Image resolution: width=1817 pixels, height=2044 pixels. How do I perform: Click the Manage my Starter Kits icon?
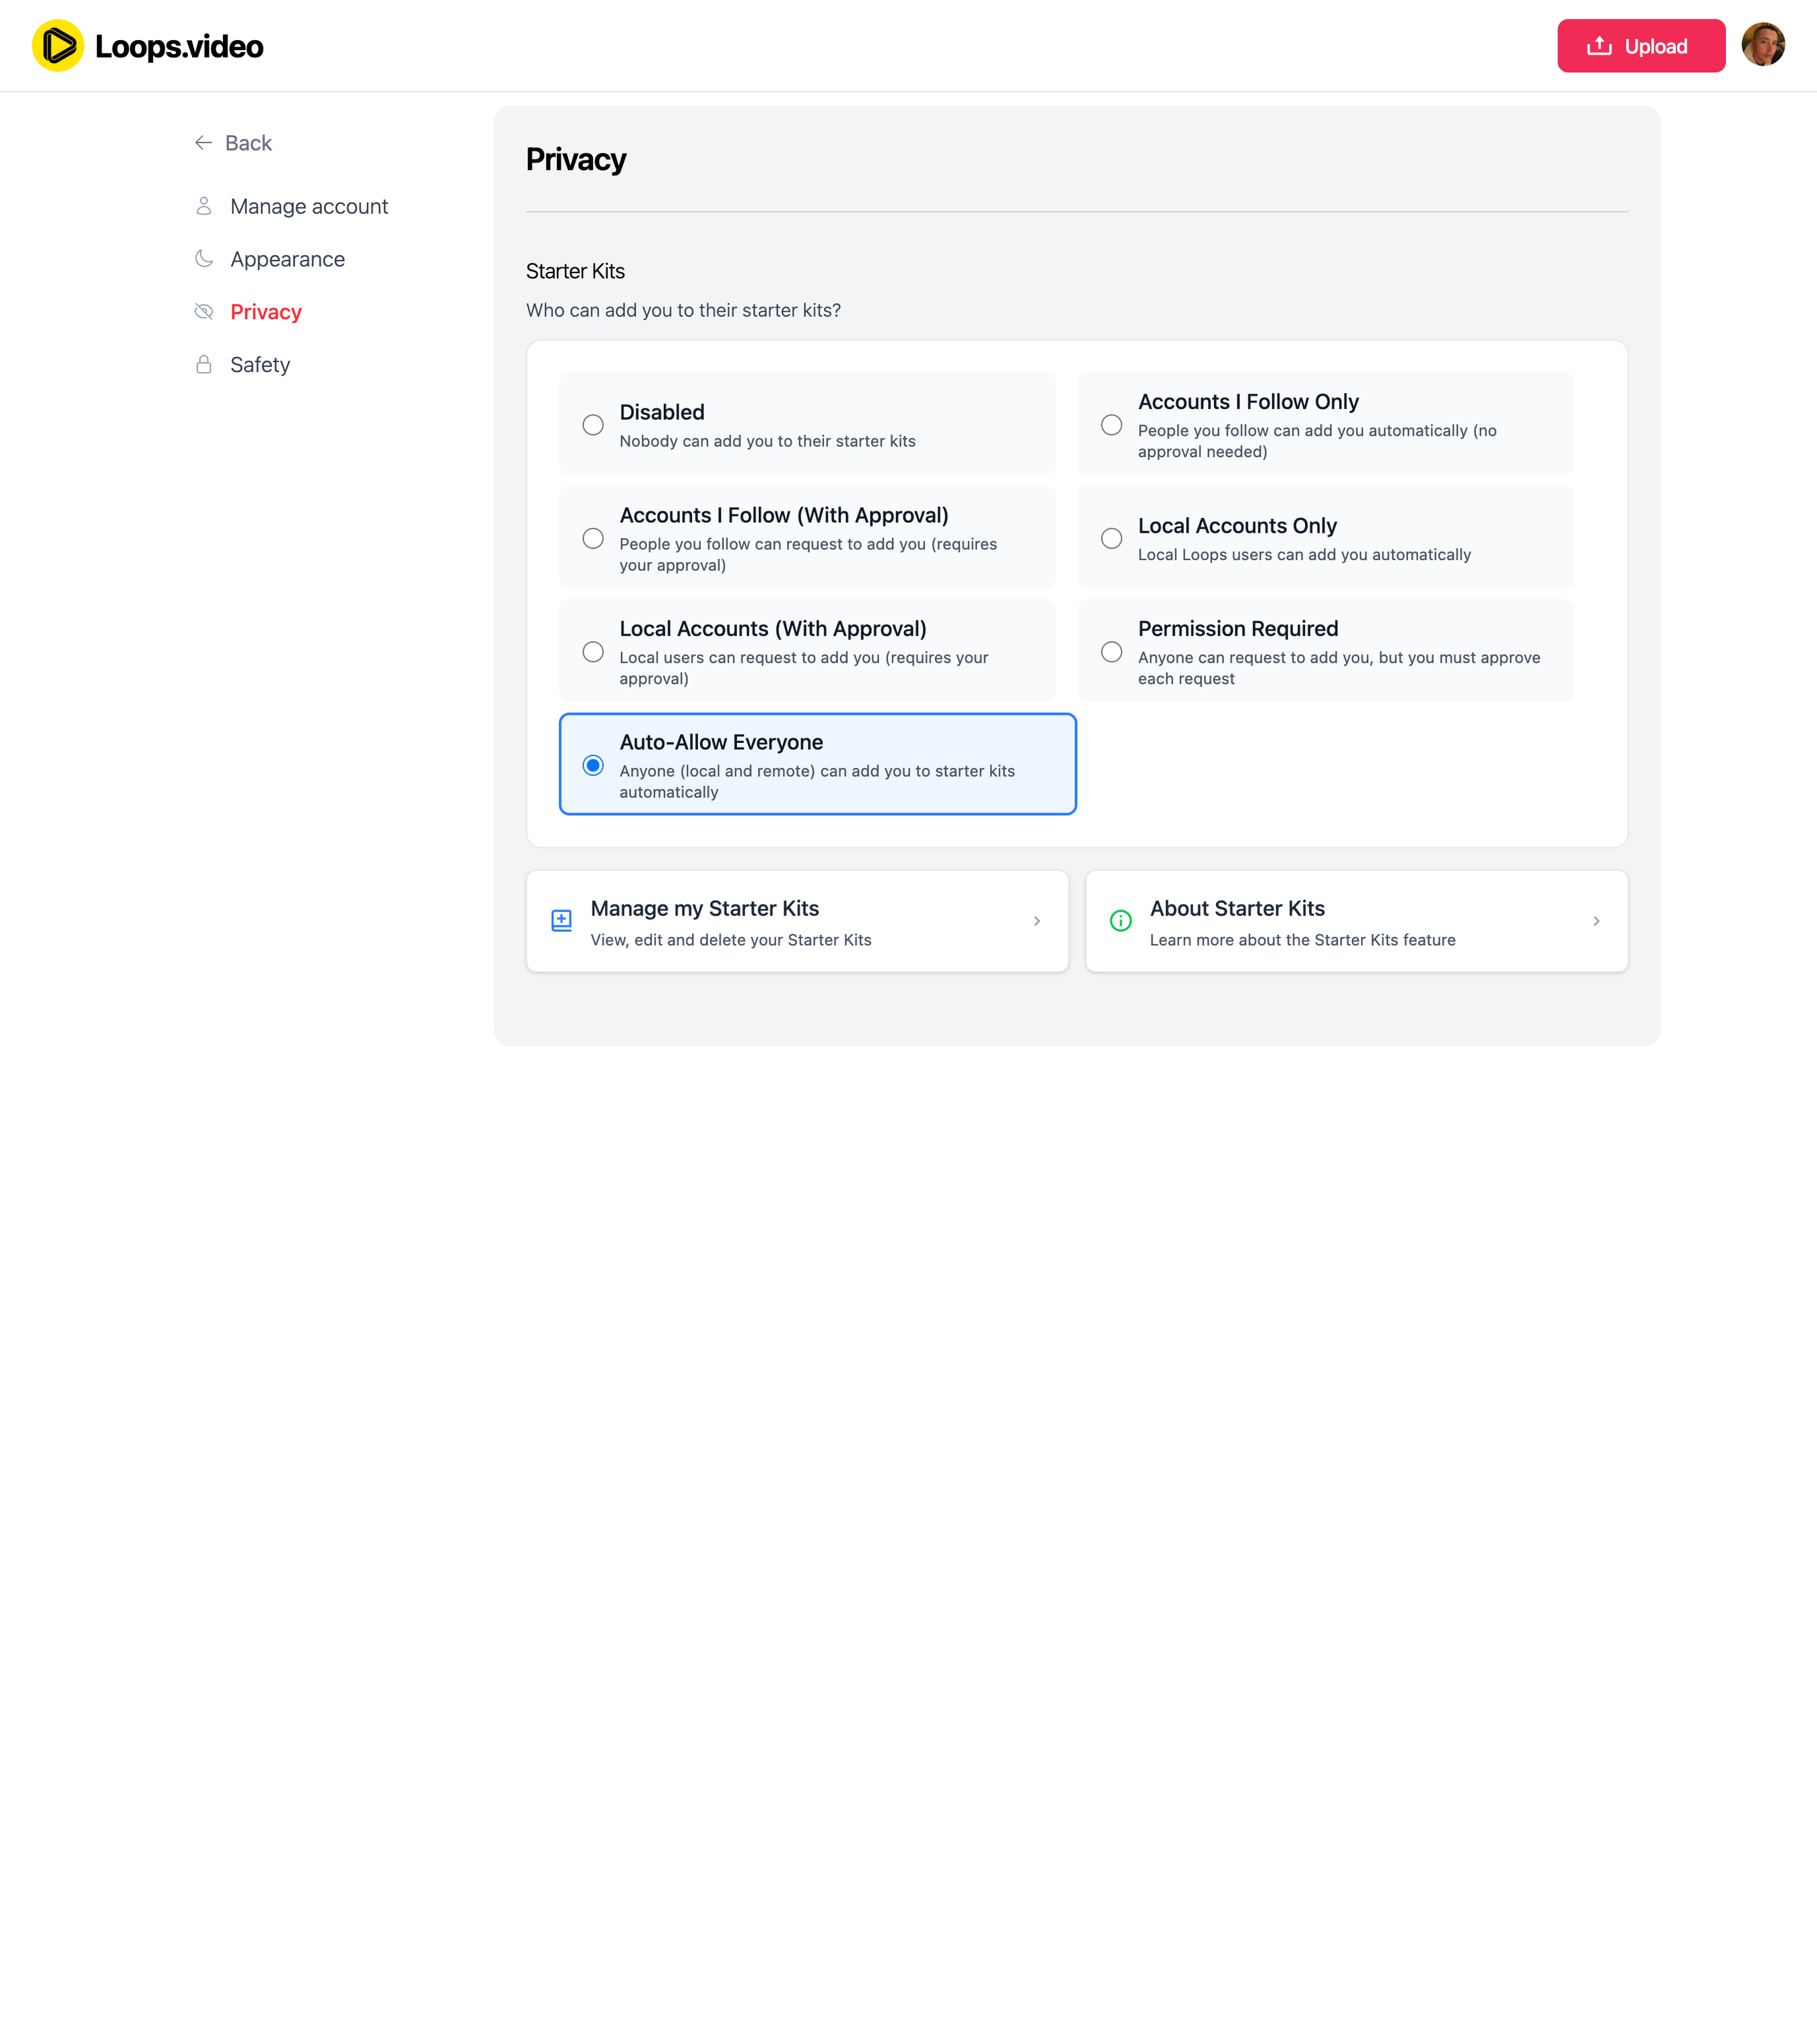coord(562,921)
